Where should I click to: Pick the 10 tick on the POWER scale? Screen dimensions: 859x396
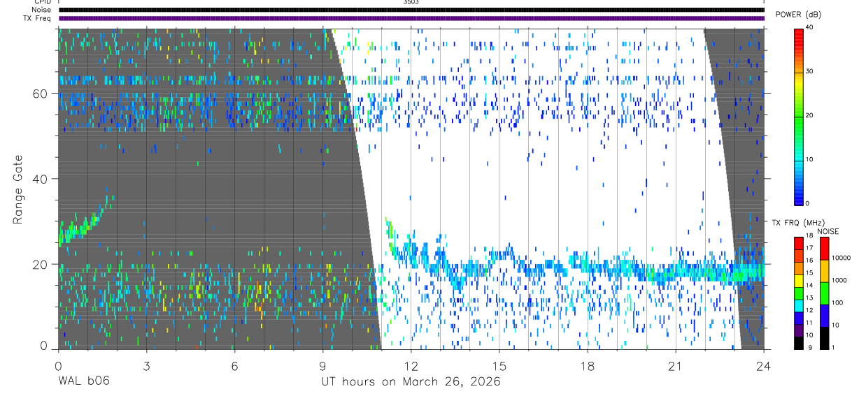click(809, 159)
